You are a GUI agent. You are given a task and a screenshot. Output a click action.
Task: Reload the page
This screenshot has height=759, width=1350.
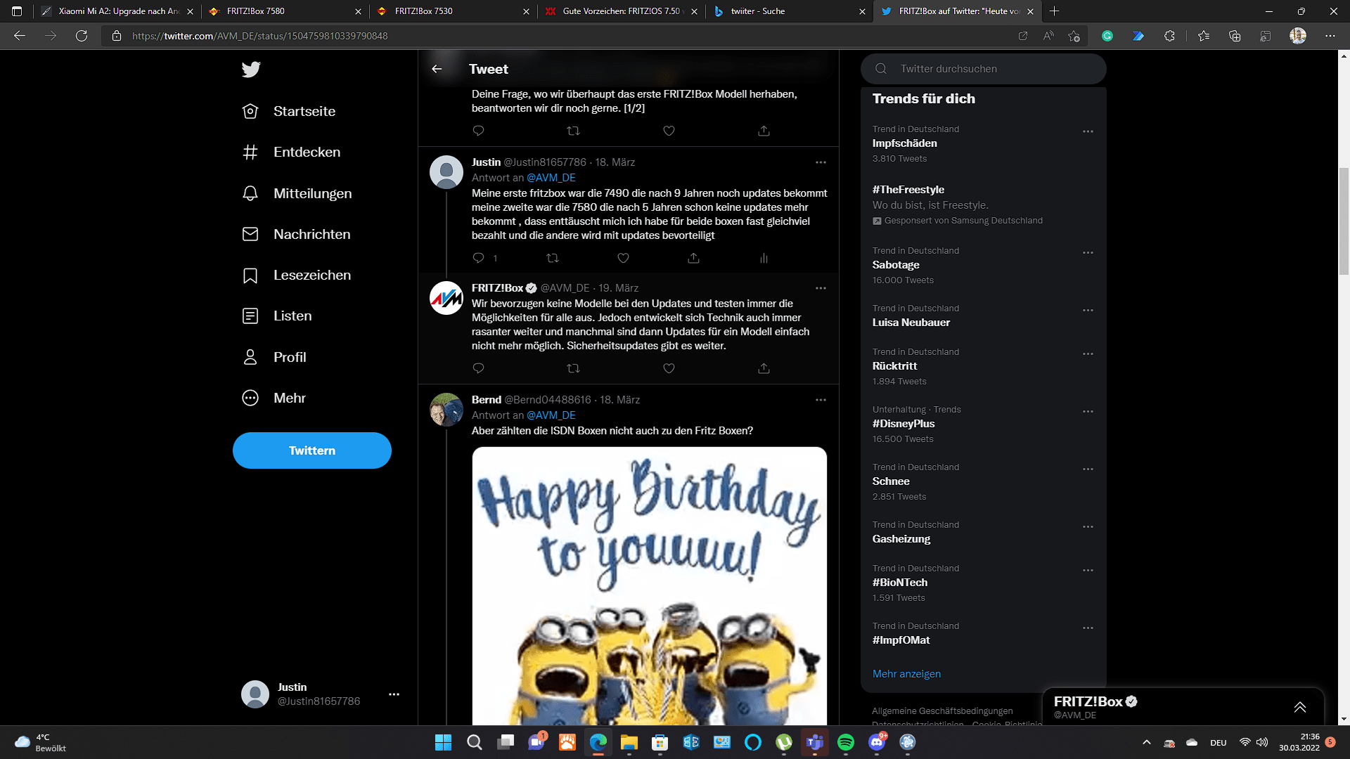click(x=82, y=36)
